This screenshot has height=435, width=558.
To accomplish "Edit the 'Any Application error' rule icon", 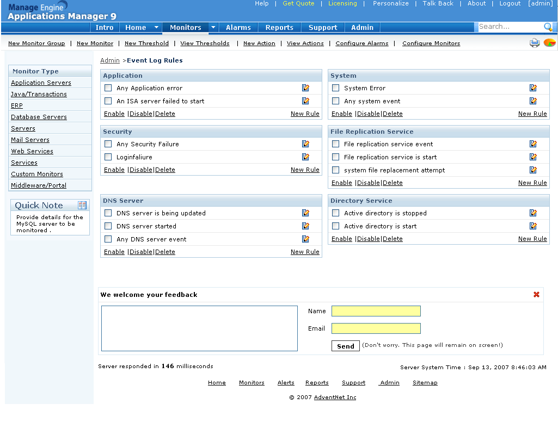I will pos(305,88).
